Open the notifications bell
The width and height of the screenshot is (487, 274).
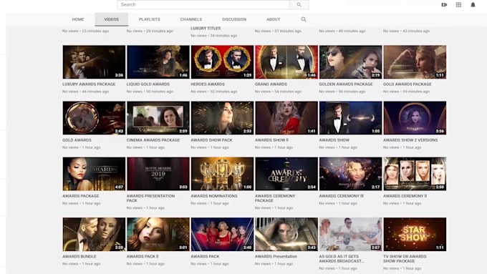473,5
